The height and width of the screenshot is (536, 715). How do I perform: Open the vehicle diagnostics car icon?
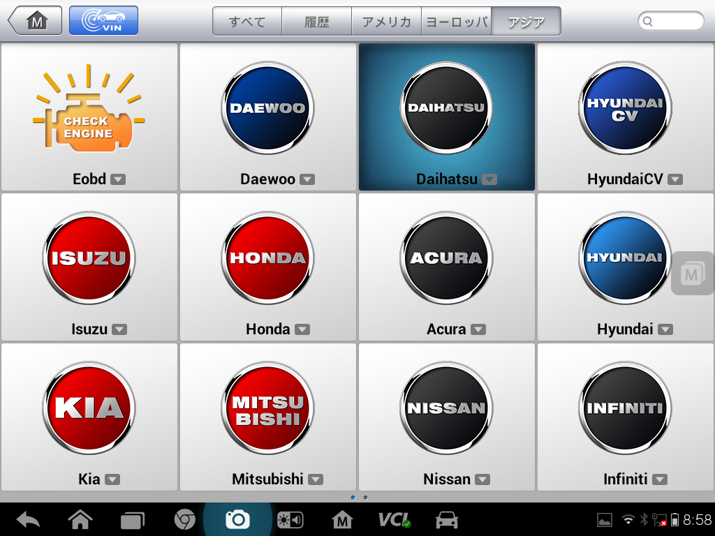coord(447,519)
